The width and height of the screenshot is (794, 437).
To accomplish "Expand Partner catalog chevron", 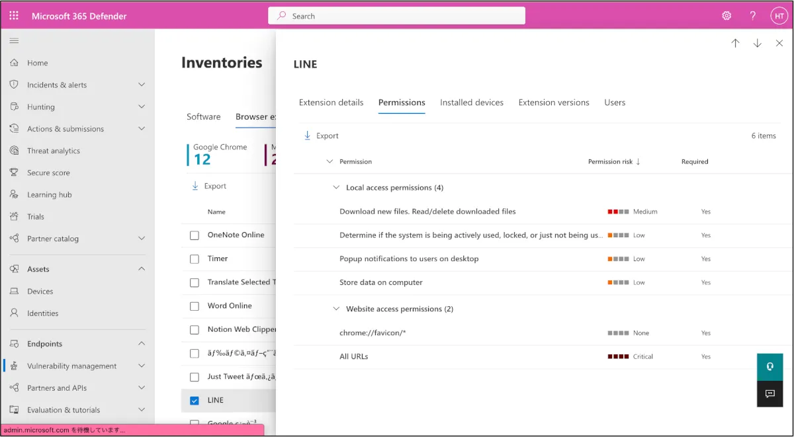I will pos(142,239).
